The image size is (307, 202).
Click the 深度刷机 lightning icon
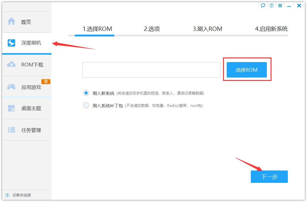point(11,43)
